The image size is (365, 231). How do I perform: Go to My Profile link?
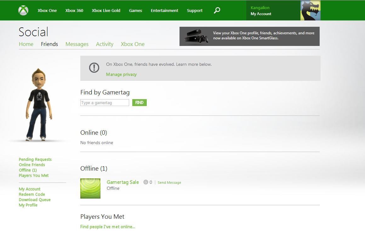click(28, 205)
